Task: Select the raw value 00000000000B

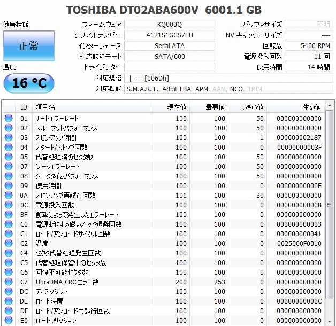Action: point(299,205)
